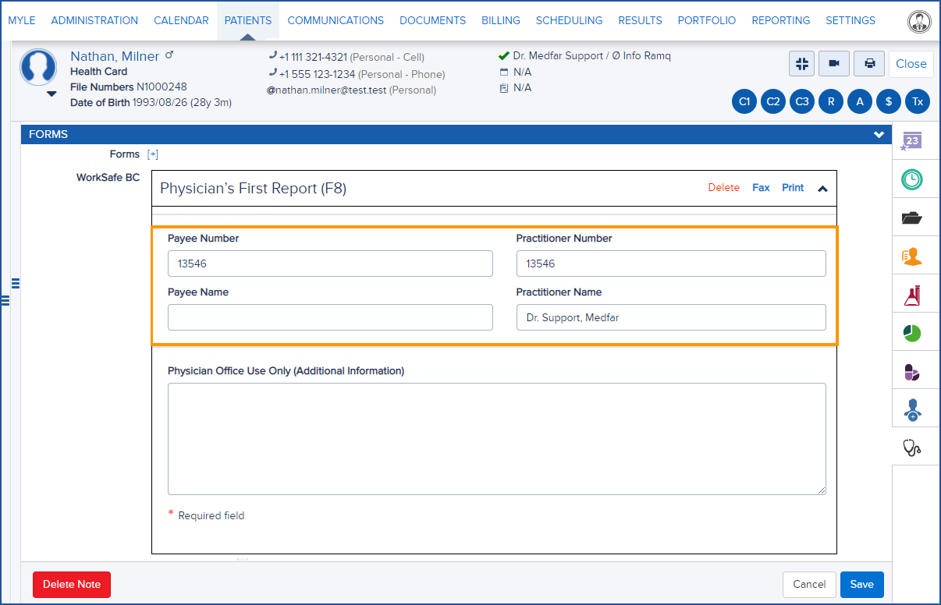Start a video call with the camera icon

(833, 63)
